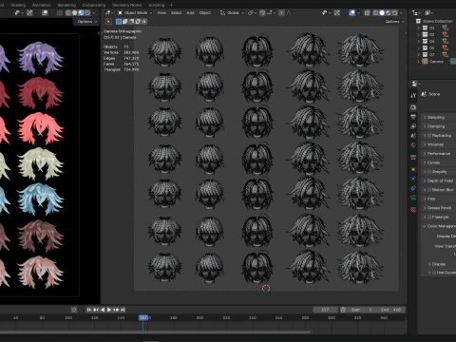Toggle overlays in the left viewport

(x=45, y=13)
